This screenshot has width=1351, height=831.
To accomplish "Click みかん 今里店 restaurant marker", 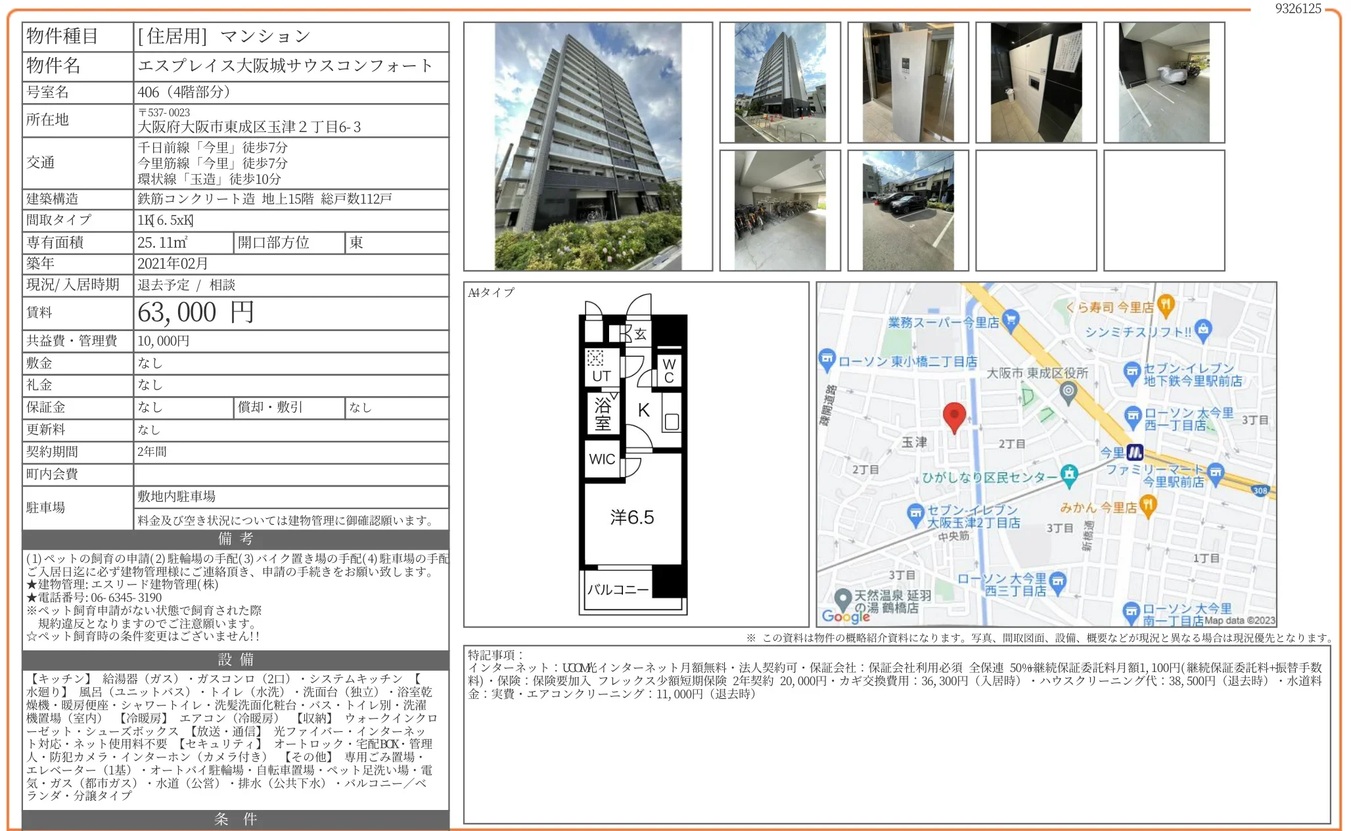I will pos(1147,505).
